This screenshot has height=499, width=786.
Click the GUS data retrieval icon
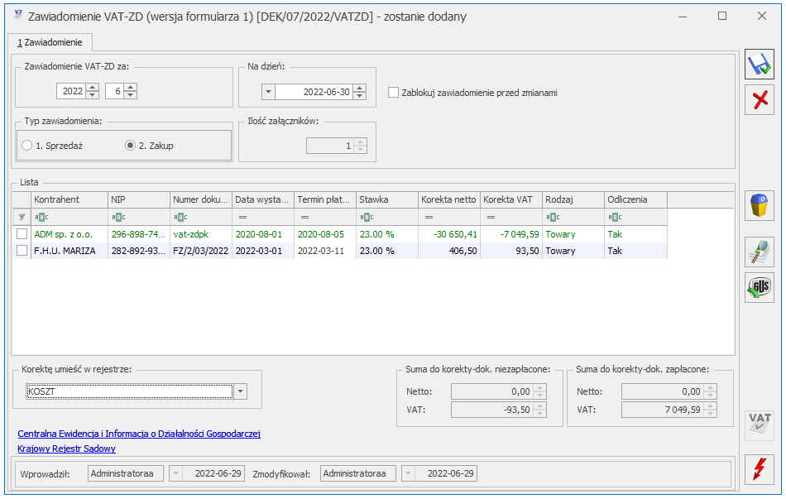[759, 287]
